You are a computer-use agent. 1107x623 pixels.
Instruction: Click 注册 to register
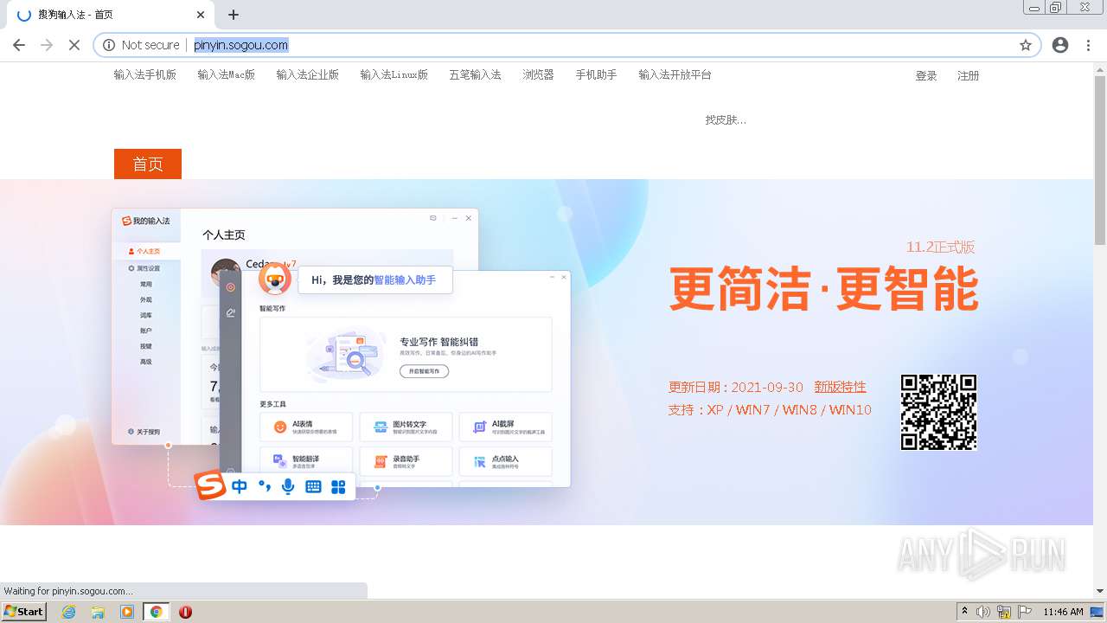pyautogui.click(x=969, y=76)
